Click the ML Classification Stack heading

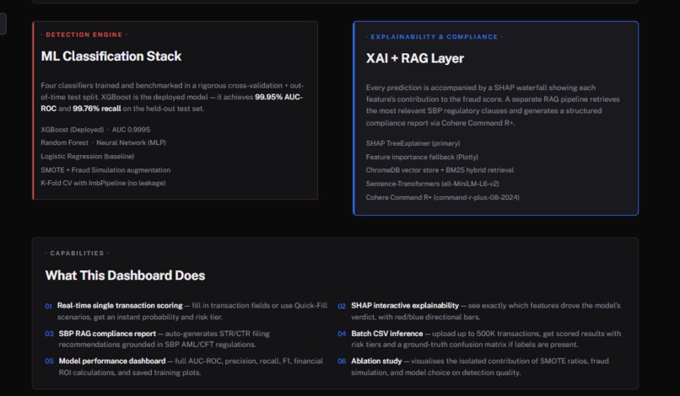coord(111,56)
